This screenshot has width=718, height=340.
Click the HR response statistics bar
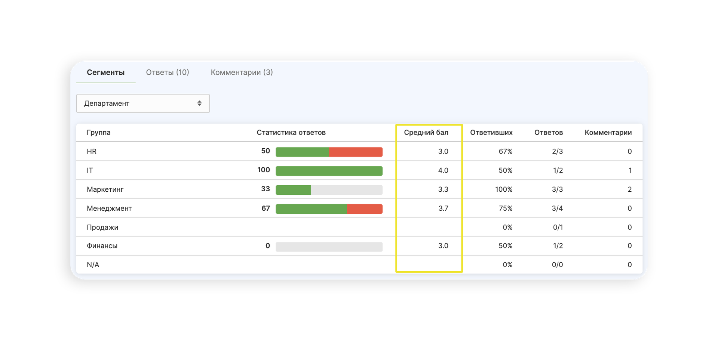coord(329,152)
